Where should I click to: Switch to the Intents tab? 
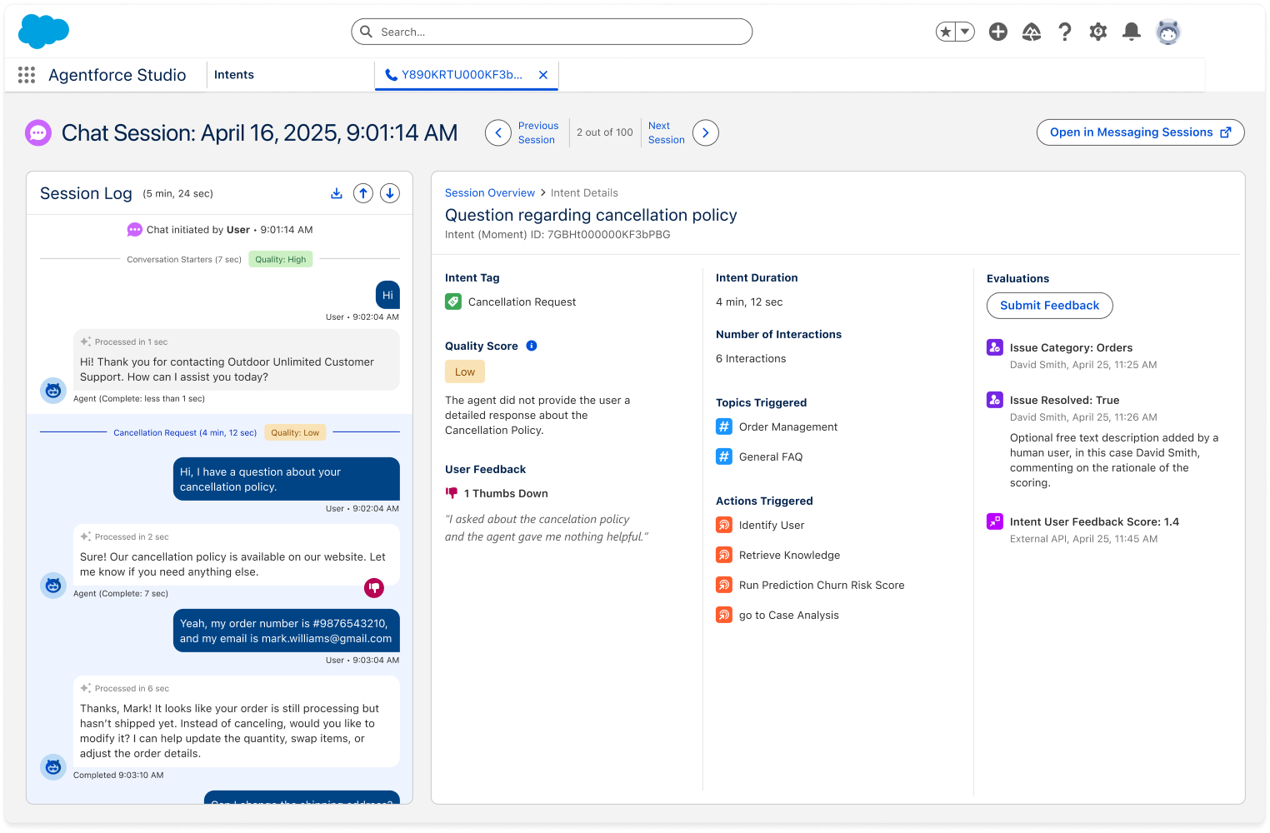point(234,75)
